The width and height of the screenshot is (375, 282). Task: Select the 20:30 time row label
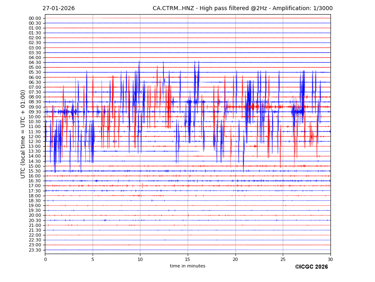pos(35,220)
